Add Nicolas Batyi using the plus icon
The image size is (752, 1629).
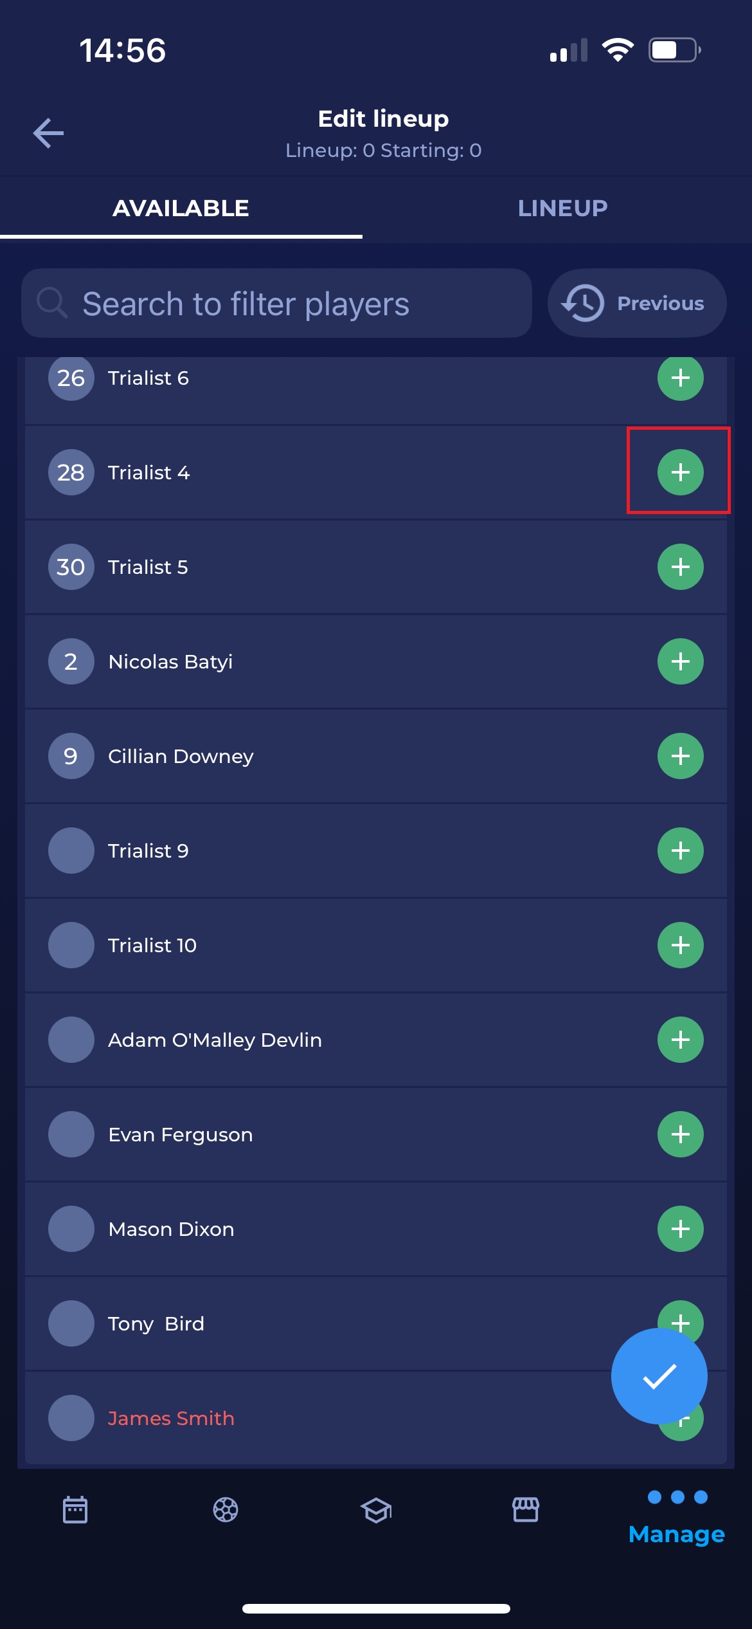pyautogui.click(x=680, y=661)
